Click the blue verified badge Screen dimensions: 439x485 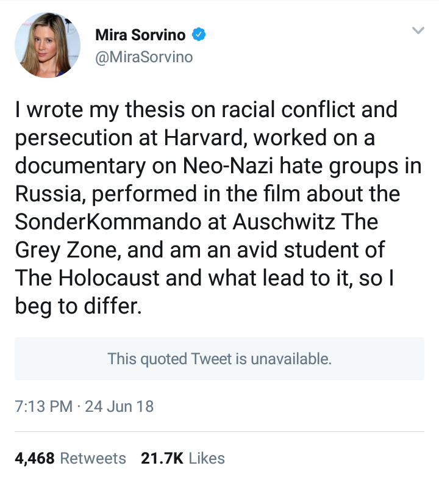199,35
